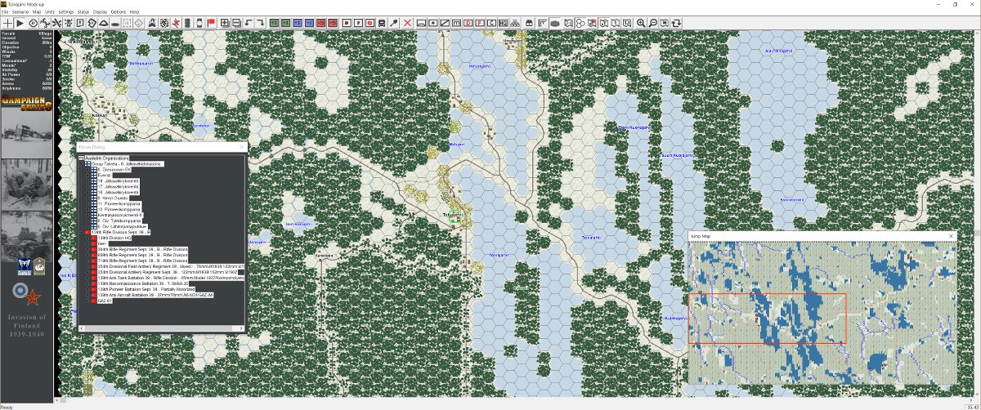This screenshot has width=981, height=410.
Task: Click the pushpin toolbar icon
Action: point(393,23)
